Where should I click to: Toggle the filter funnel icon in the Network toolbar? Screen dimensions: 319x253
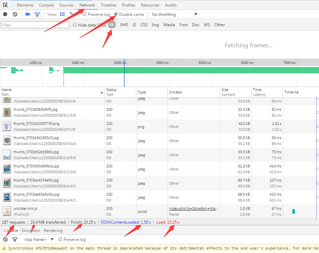tap(37, 14)
